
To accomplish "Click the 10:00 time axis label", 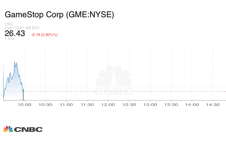I will (x=24, y=105).
